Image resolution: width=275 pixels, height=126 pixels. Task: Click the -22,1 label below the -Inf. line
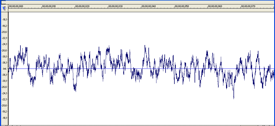tap(5, 99)
